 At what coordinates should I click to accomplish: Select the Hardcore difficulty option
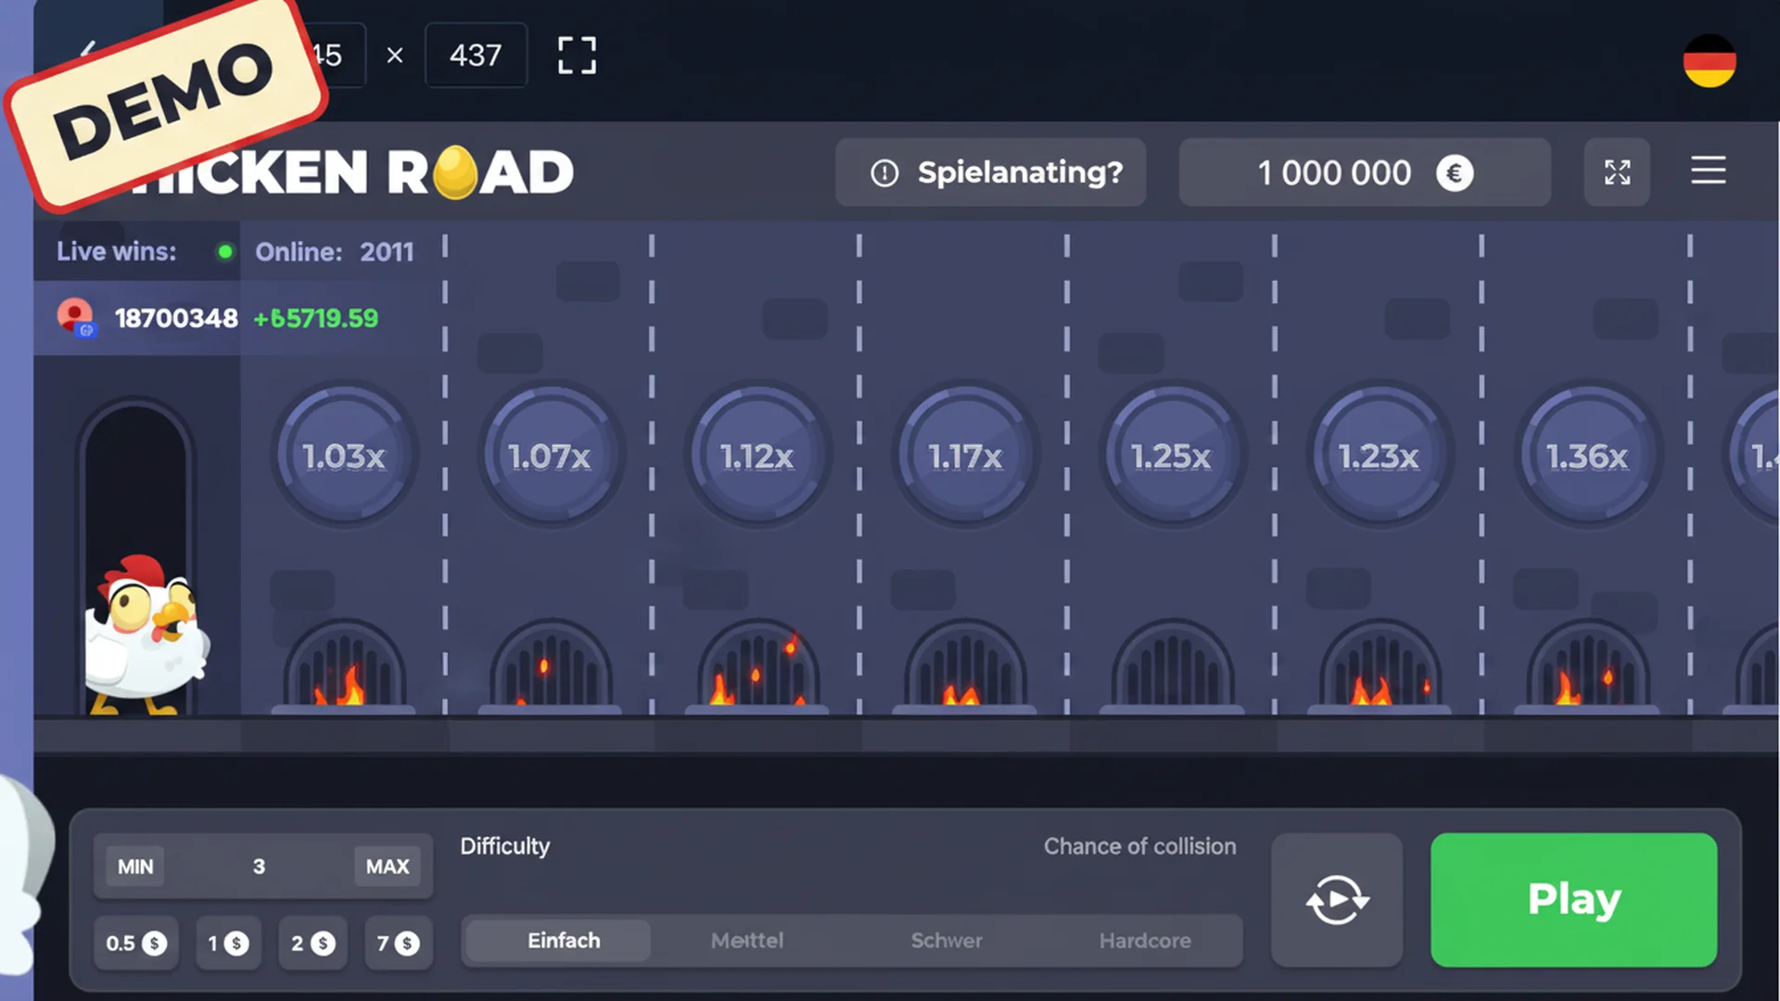point(1145,941)
